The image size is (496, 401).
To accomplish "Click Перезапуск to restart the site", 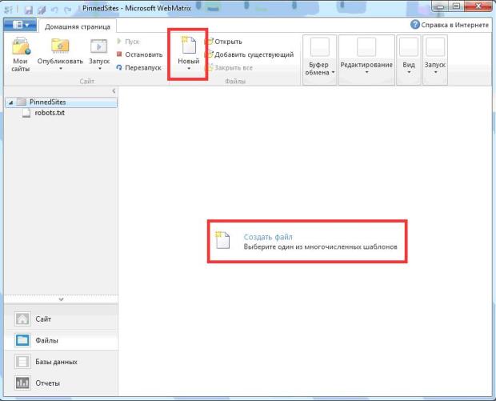I will (139, 68).
